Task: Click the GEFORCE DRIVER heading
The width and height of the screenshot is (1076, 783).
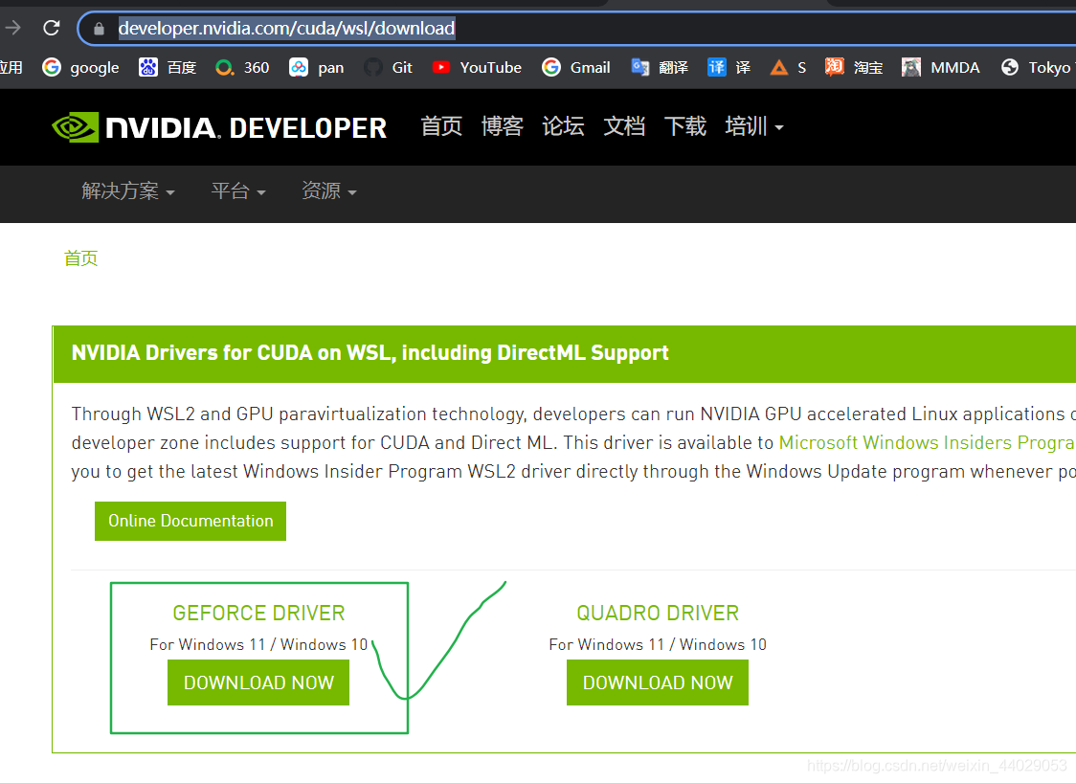Action: [258, 613]
